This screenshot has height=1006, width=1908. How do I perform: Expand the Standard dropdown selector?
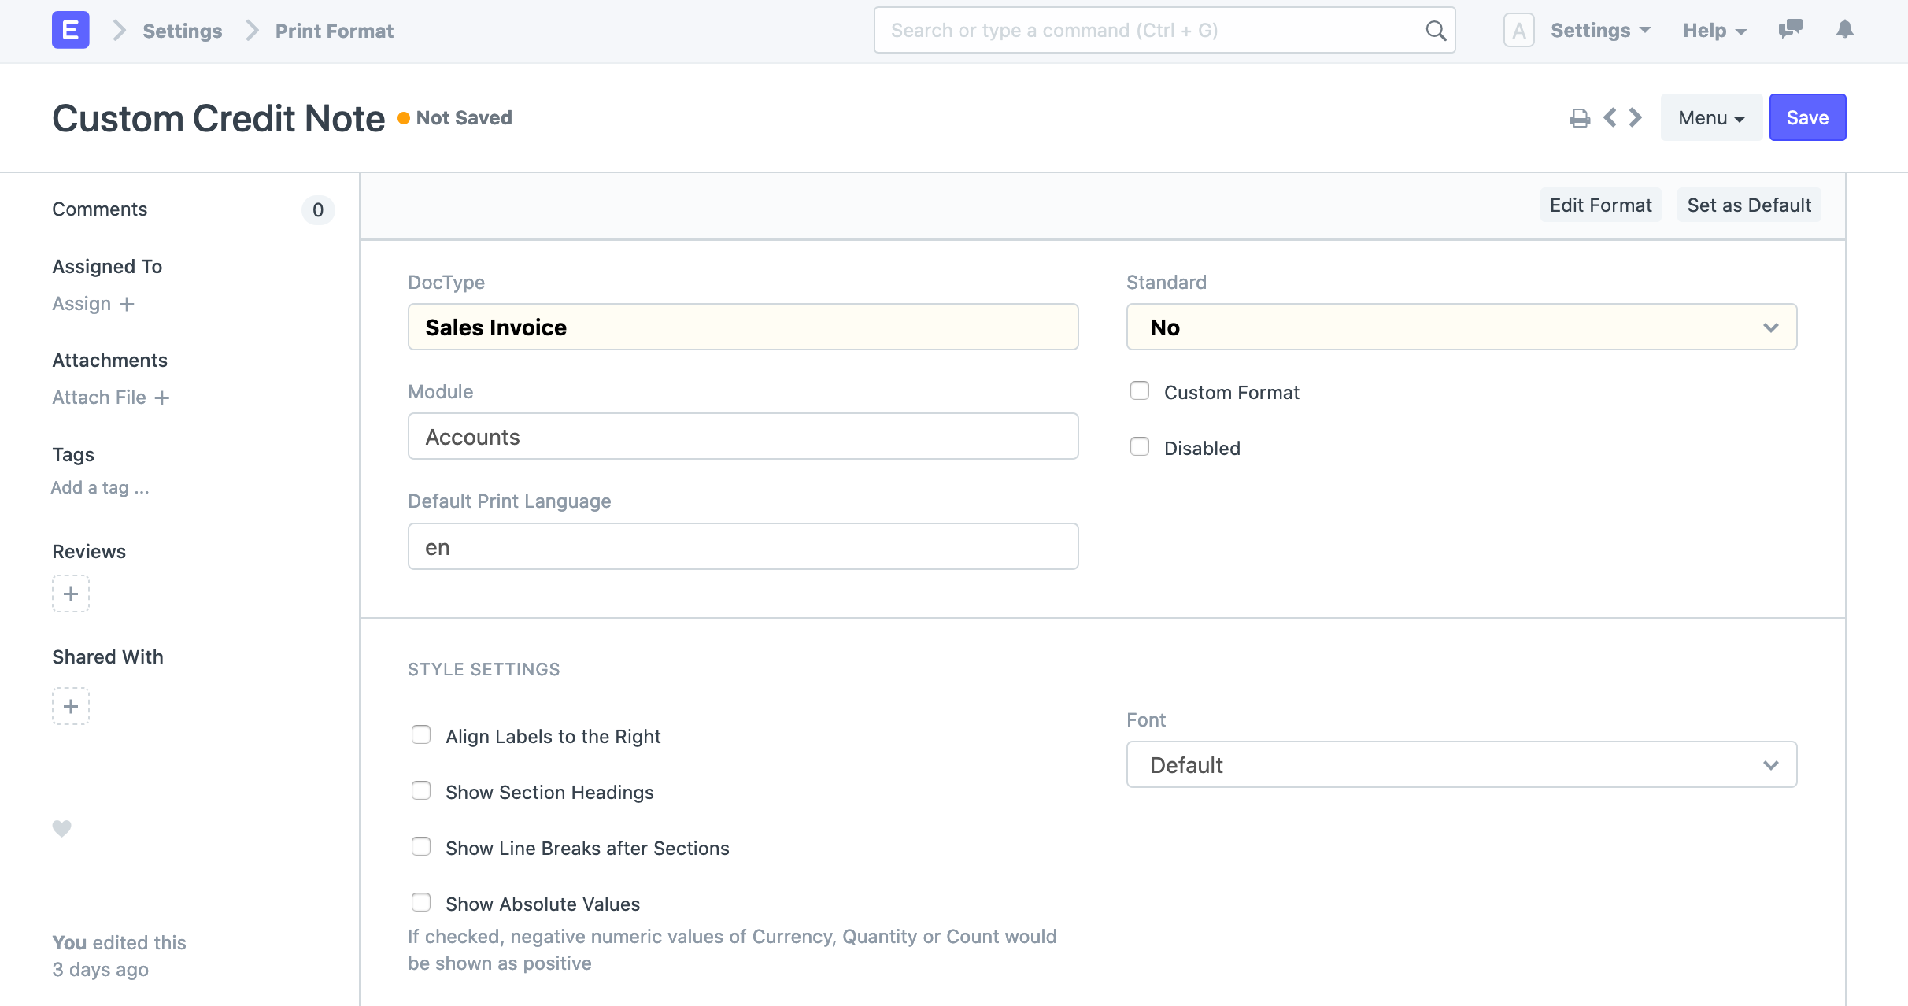coord(1461,327)
